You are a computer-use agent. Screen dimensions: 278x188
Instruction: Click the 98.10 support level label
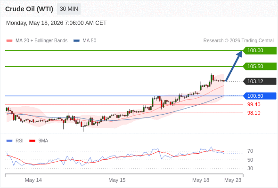tap(253, 113)
